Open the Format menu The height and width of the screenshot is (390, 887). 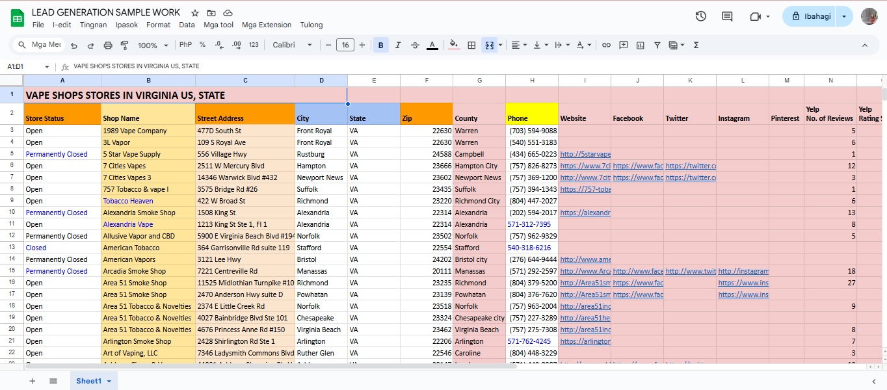coord(158,25)
